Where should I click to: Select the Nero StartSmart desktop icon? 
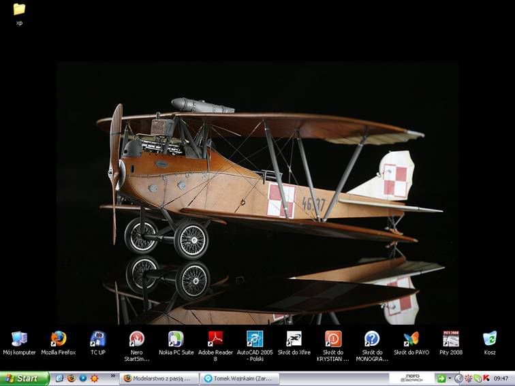coord(137,338)
